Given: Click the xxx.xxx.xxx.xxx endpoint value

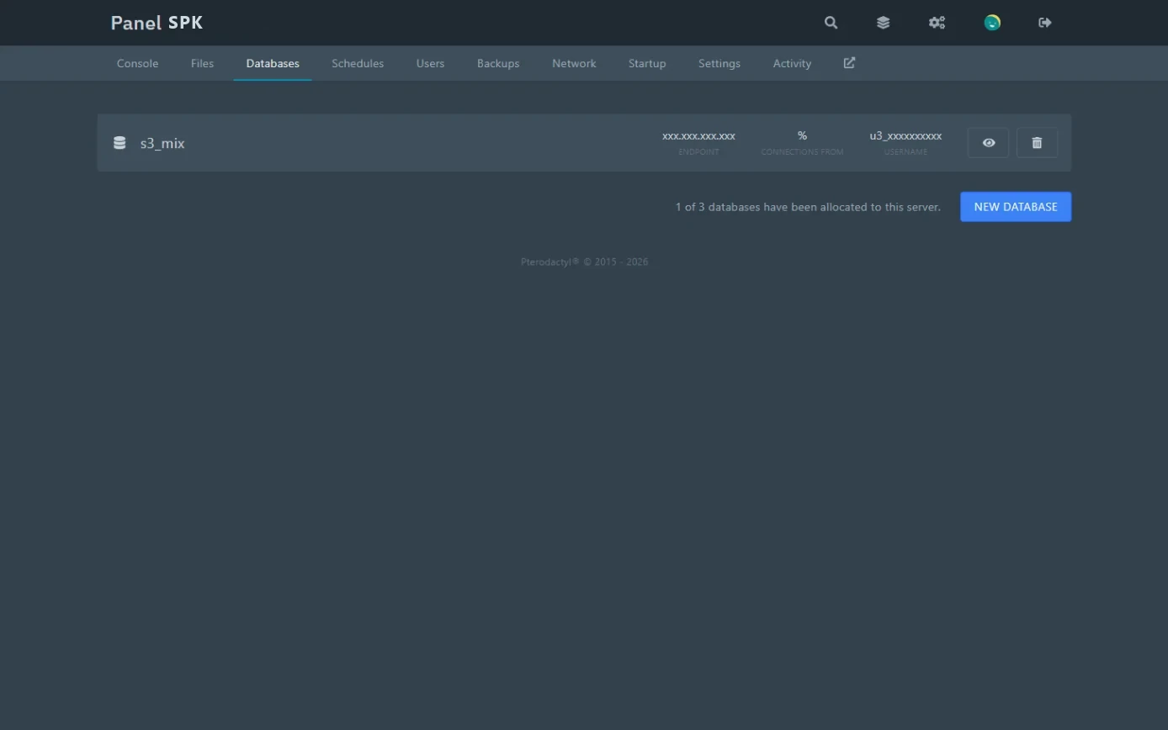Looking at the screenshot, I should 698,135.
